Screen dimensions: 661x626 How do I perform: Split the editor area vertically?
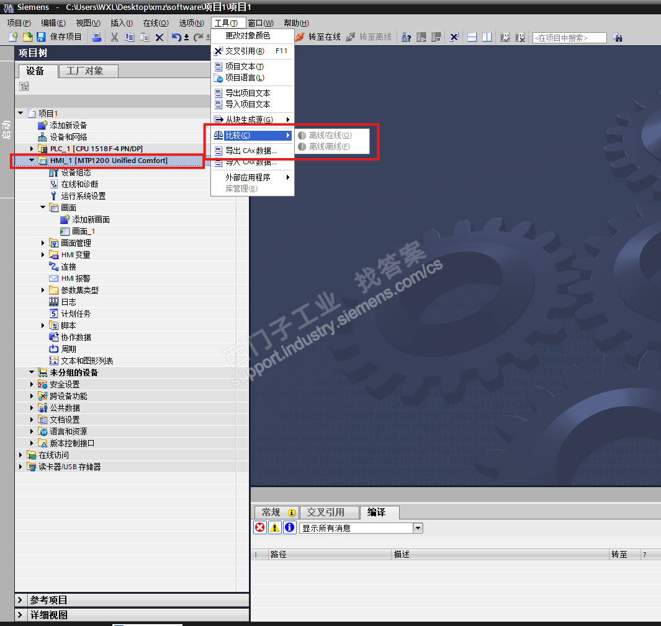487,37
